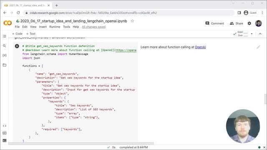View site information lock icon
This screenshot has width=267, height=150.
(27, 13)
